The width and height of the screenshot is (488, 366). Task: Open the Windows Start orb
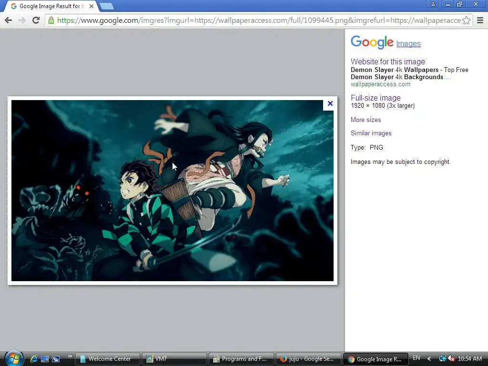[14, 358]
